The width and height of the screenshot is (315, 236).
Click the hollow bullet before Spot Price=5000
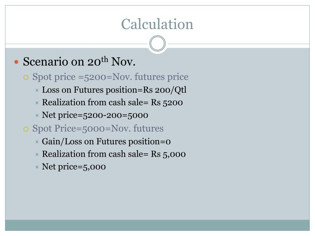(x=26, y=129)
